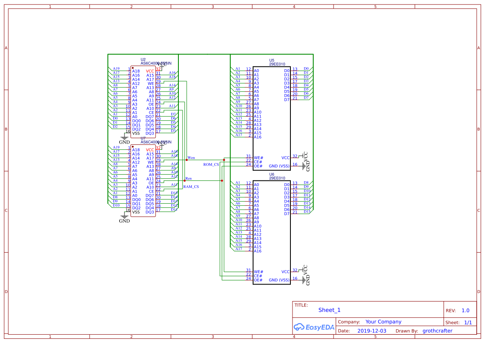The width and height of the screenshot is (485, 343).
Task: Click the GND symbol below U7
Action: (124, 217)
